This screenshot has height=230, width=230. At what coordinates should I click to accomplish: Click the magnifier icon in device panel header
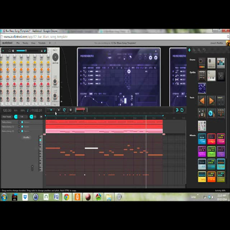coord(199,50)
